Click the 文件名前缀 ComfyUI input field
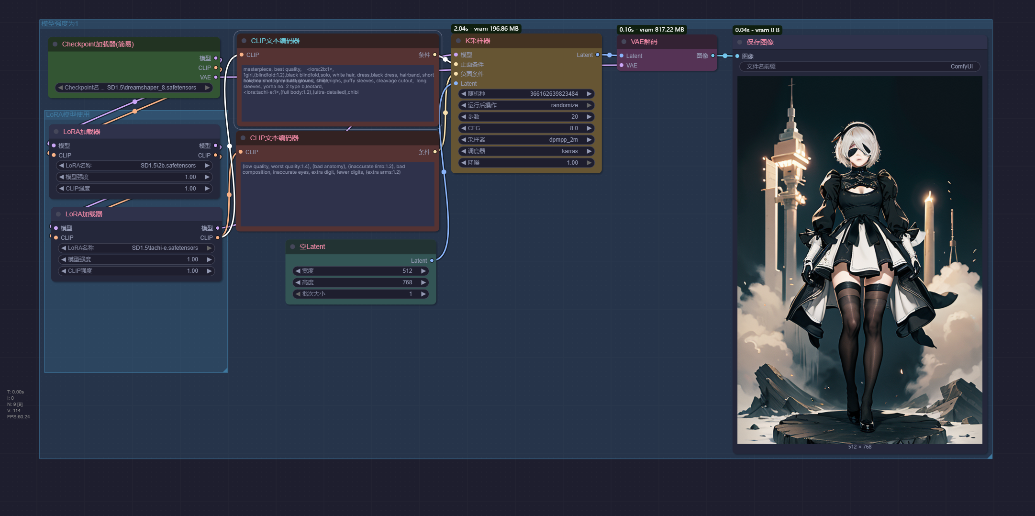Viewport: 1035px width, 516px height. click(x=859, y=67)
